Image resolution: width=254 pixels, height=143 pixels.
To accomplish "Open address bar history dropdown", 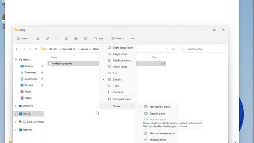I will 167,49.
